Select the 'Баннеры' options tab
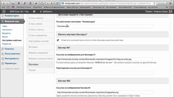 click(x=41, y=64)
